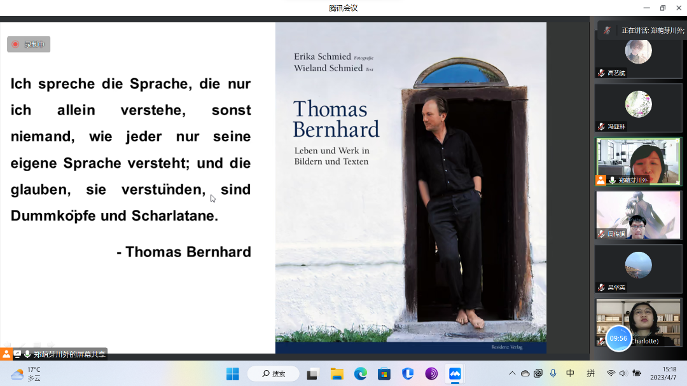Open the Wi-Fi network tray icon

[x=610, y=373]
